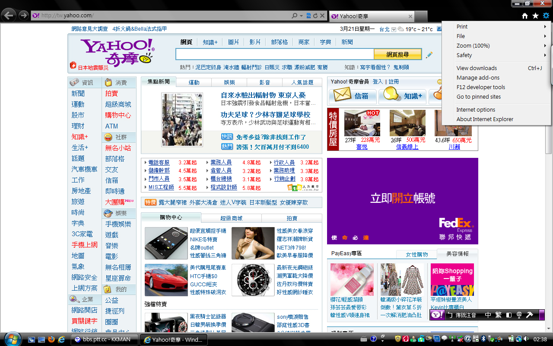Expand the Print submenu
This screenshot has width=553, height=346.
point(501,27)
